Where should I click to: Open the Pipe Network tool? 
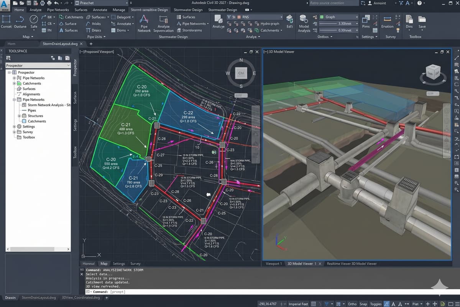click(144, 23)
